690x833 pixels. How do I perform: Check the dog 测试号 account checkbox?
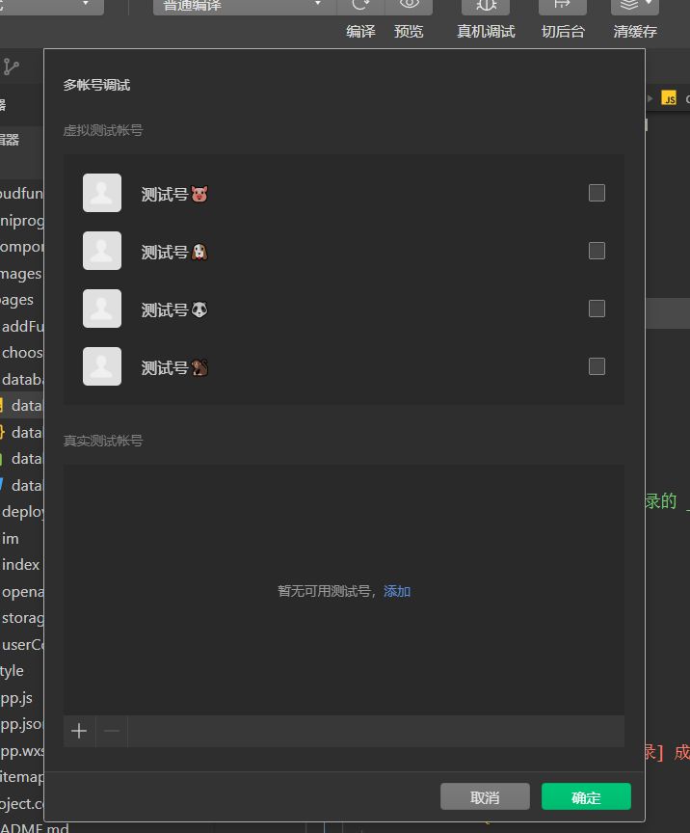[597, 251]
